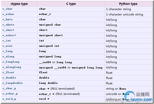Select 'long' C type in c_long row
The width and height of the screenshot is (154, 104).
(42, 51)
